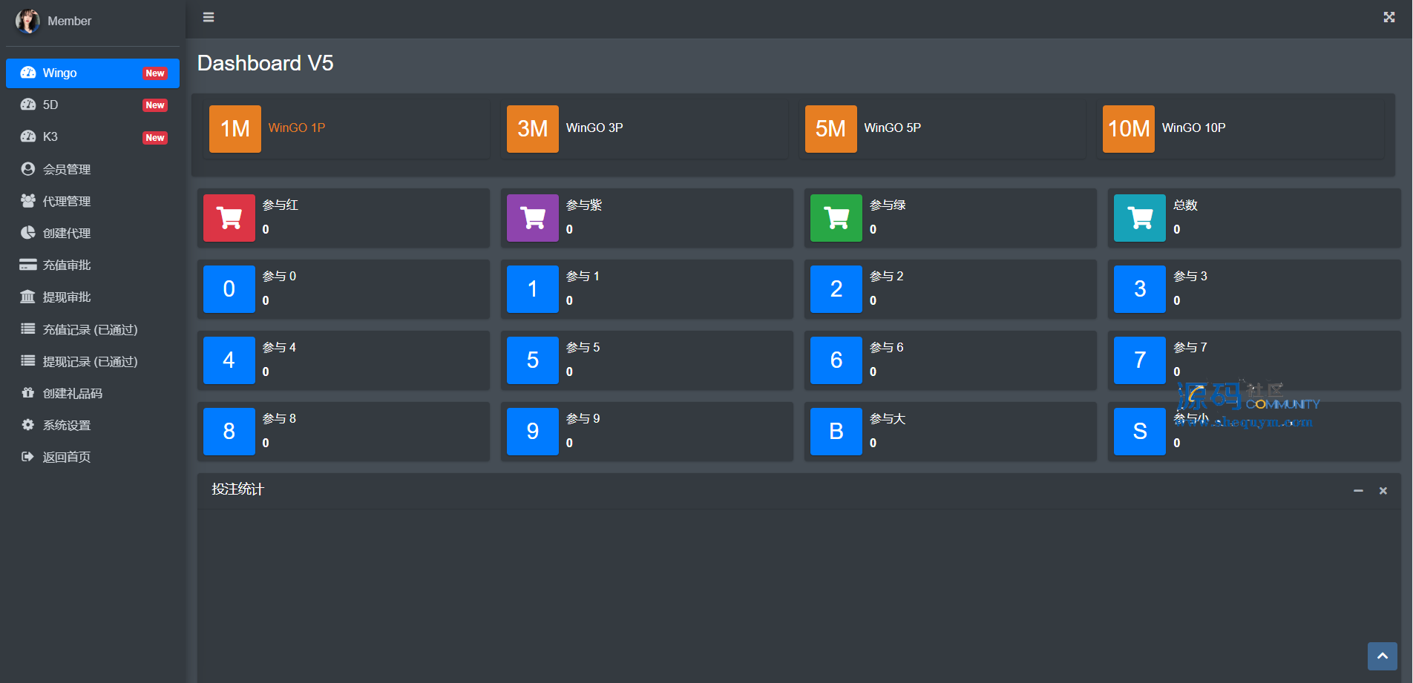Click the red shopping cart icon
The image size is (1413, 683).
point(229,218)
